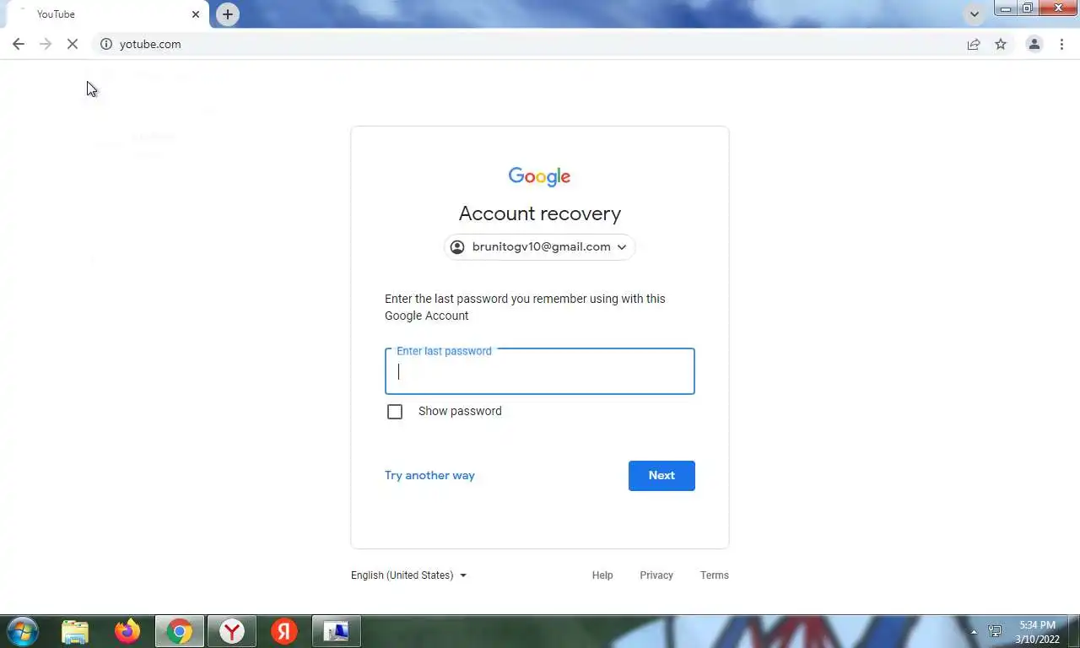The image size is (1080, 648).
Task: Close the YouTube tab
Action: pos(196,14)
